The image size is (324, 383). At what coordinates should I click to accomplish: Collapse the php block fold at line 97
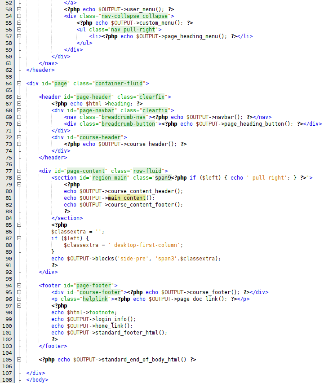tap(19, 306)
